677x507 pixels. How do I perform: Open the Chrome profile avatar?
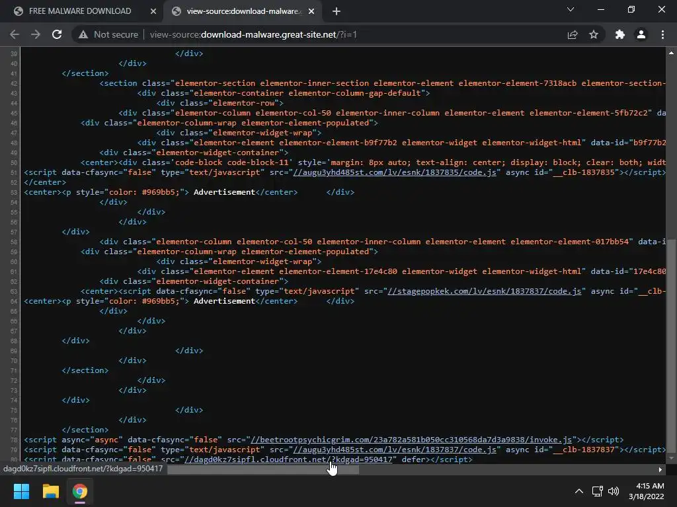click(641, 34)
